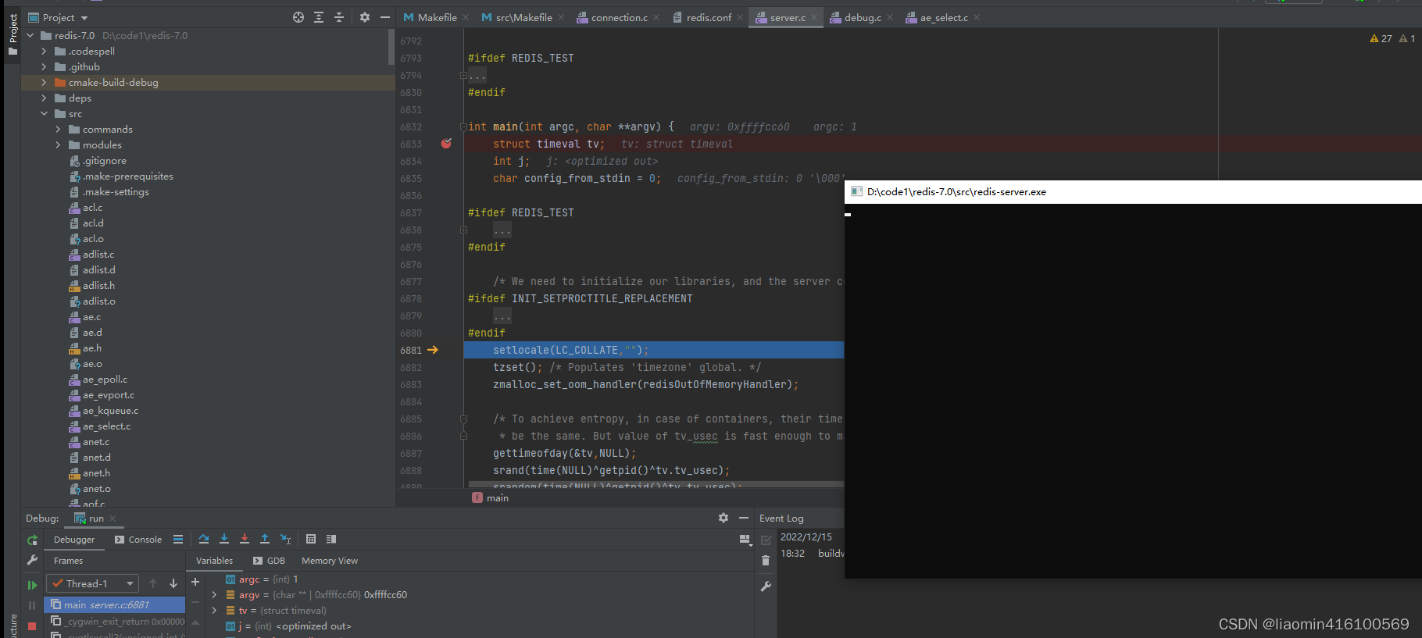Click the icon right of Evaluate Expression

click(331, 539)
